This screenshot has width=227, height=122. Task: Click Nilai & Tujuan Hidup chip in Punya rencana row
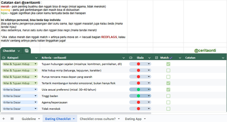tap(20, 77)
